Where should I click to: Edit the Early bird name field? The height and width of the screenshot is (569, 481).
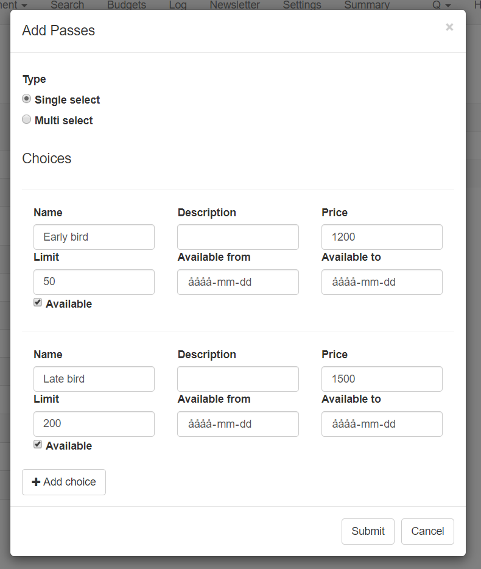click(x=94, y=237)
